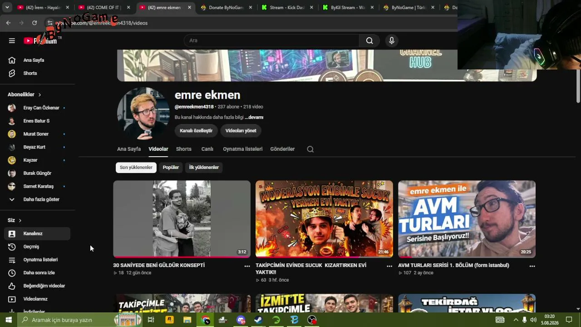The image size is (581, 327).
Task: Close the İrem - Hayale browser tab
Action: 68,7
